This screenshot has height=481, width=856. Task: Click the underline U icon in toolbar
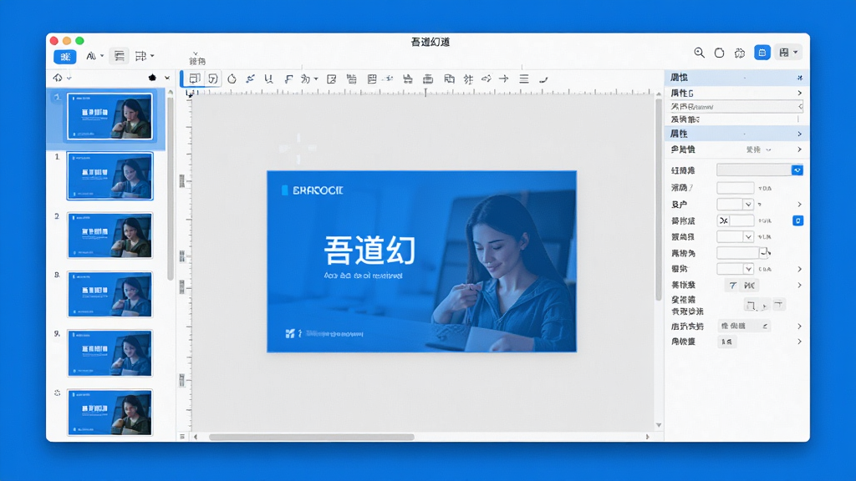click(268, 79)
